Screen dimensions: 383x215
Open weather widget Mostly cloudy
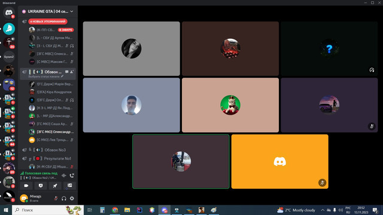coord(296,210)
